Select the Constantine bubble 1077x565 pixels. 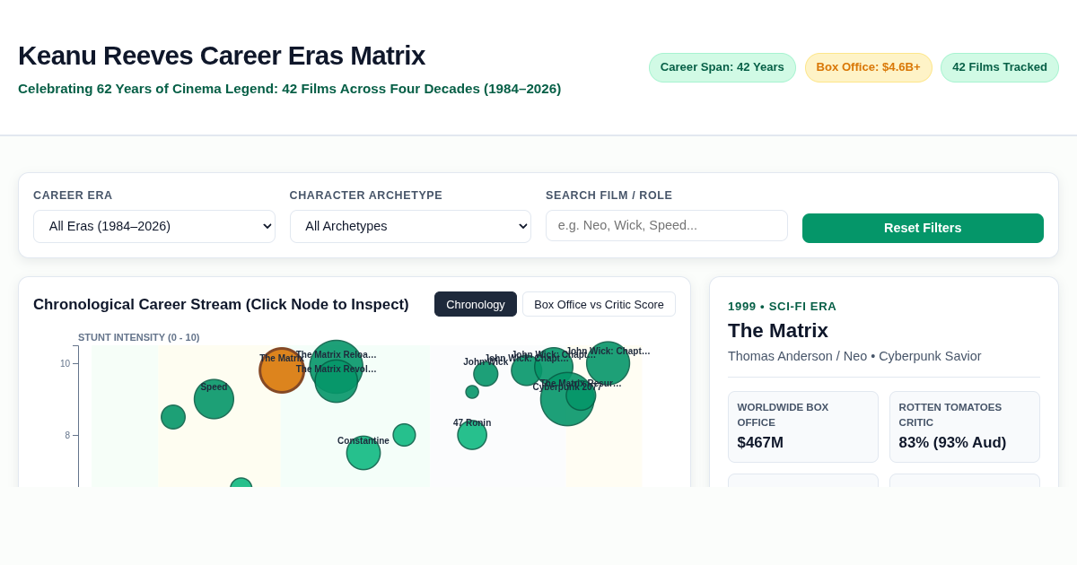tap(363, 453)
